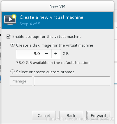Click the disk size field showing 9.0
Viewport: 117px width, 124px height.
(29, 54)
